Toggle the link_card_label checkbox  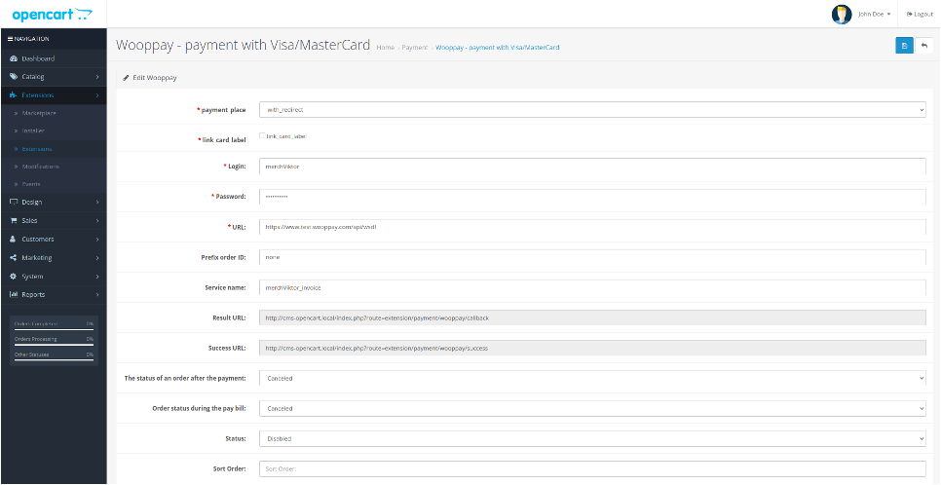(x=262, y=135)
